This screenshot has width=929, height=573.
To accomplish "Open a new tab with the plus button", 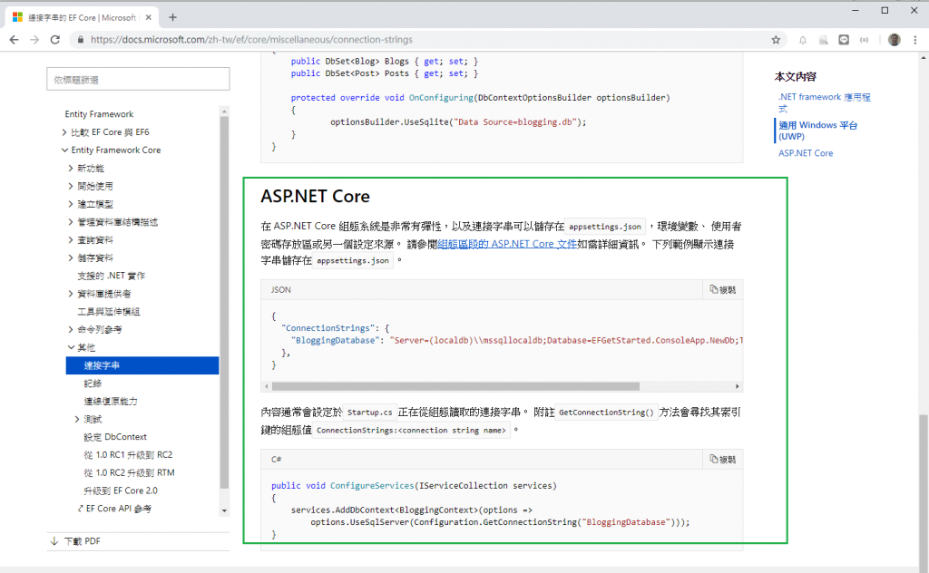I will click(172, 17).
